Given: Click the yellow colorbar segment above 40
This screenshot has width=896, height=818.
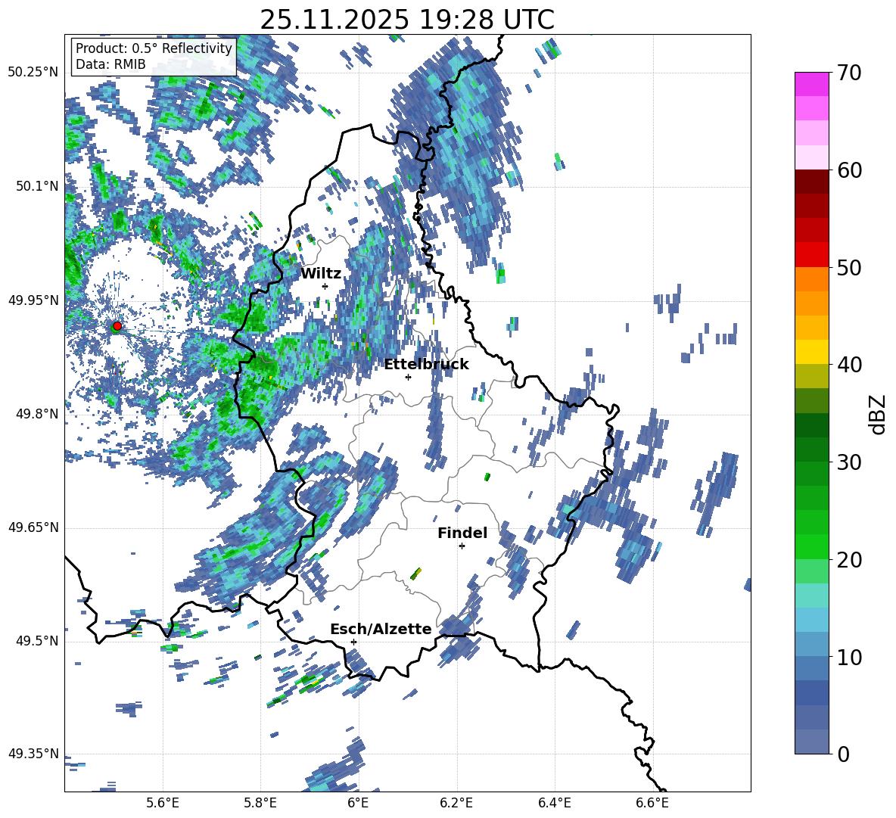Looking at the screenshot, I should [811, 352].
